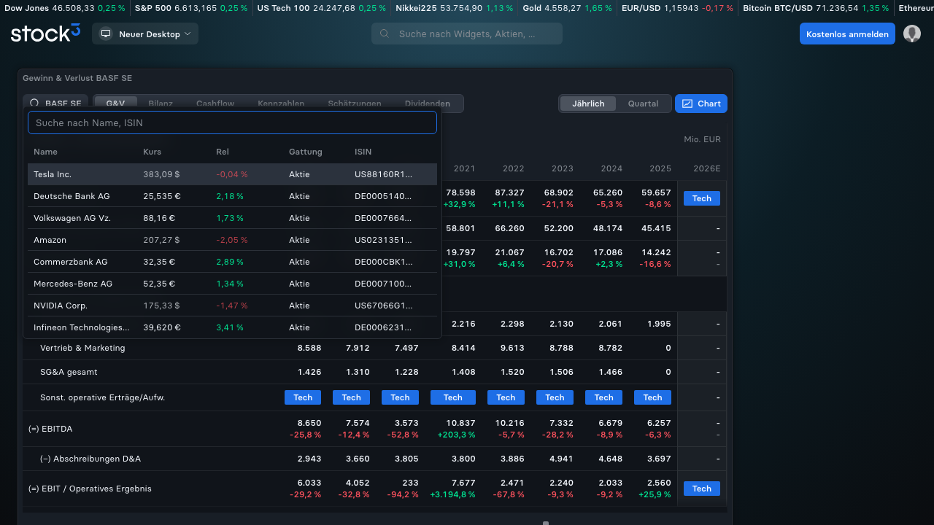This screenshot has height=525, width=934.
Task: Click the Gattung column header
Action: click(x=306, y=152)
